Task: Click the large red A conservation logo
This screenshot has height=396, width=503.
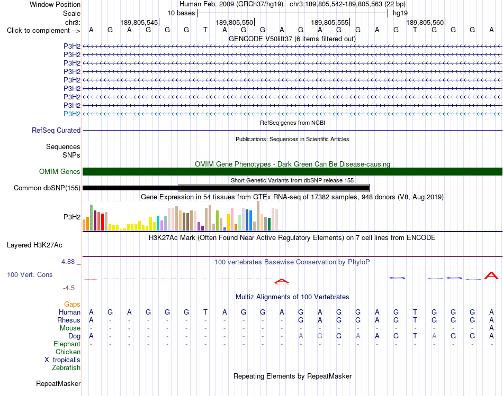Action: pos(491,275)
